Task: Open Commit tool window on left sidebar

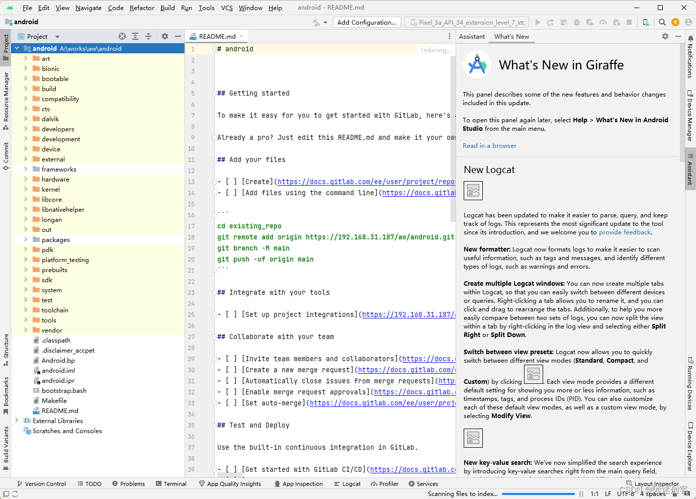Action: [x=6, y=156]
